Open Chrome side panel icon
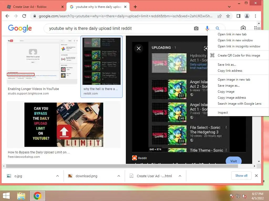269x201 pixels. 239,16
